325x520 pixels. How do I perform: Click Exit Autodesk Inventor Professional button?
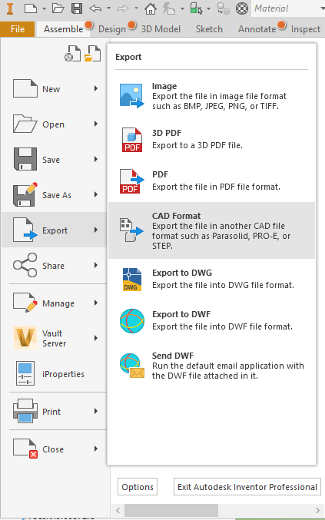pos(247,487)
